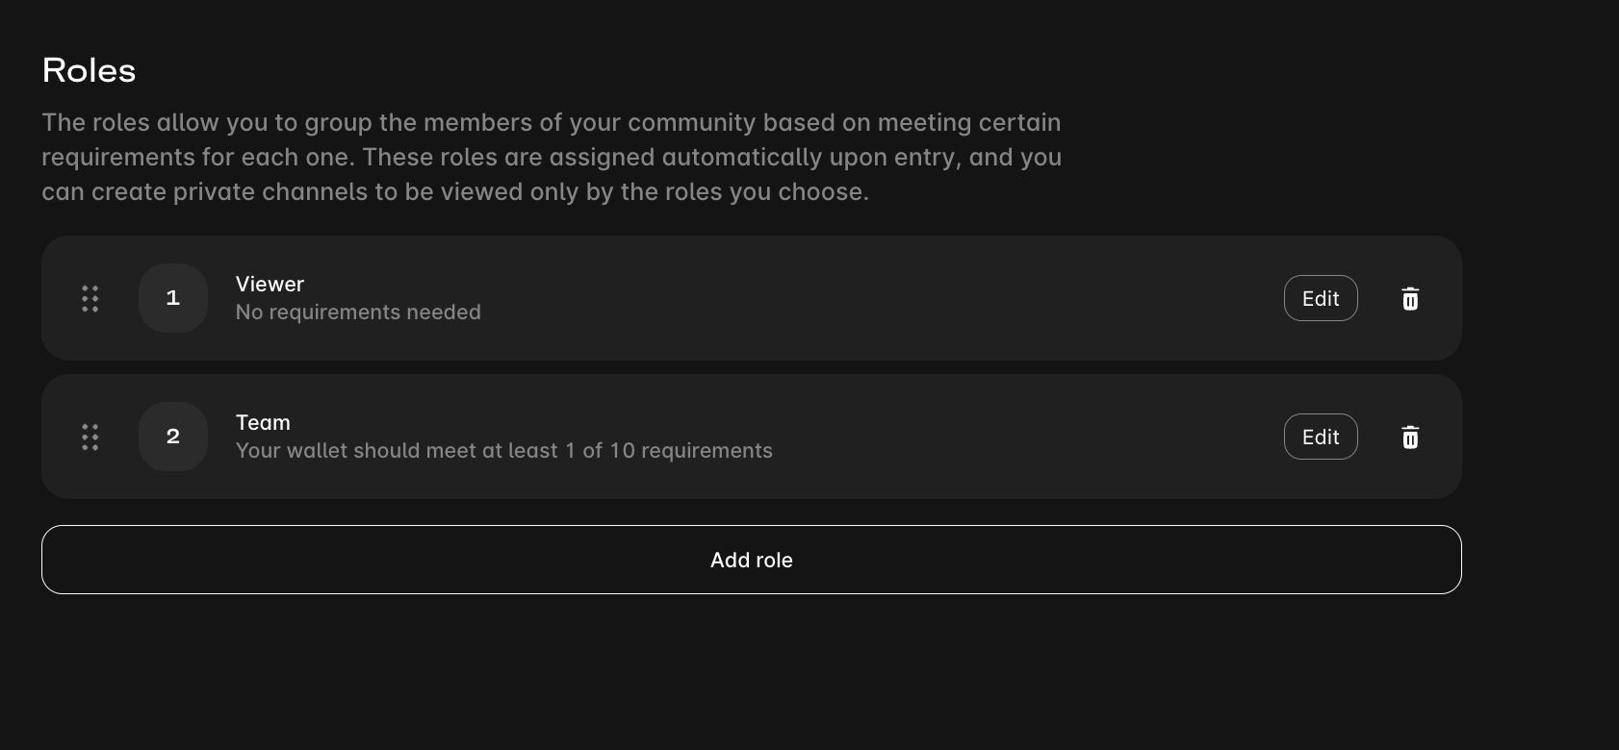Edit the Team role
The height and width of the screenshot is (750, 1619).
pyautogui.click(x=1321, y=437)
